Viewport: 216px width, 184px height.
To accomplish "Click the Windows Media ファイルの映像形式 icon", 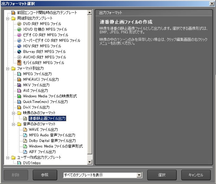I will 19,96.
